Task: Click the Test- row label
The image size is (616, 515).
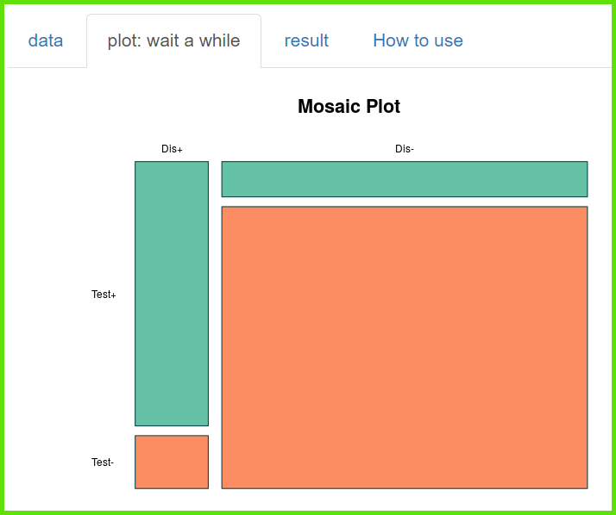Action: point(103,462)
